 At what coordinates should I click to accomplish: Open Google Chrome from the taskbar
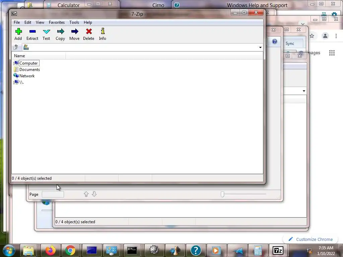tap(70, 250)
